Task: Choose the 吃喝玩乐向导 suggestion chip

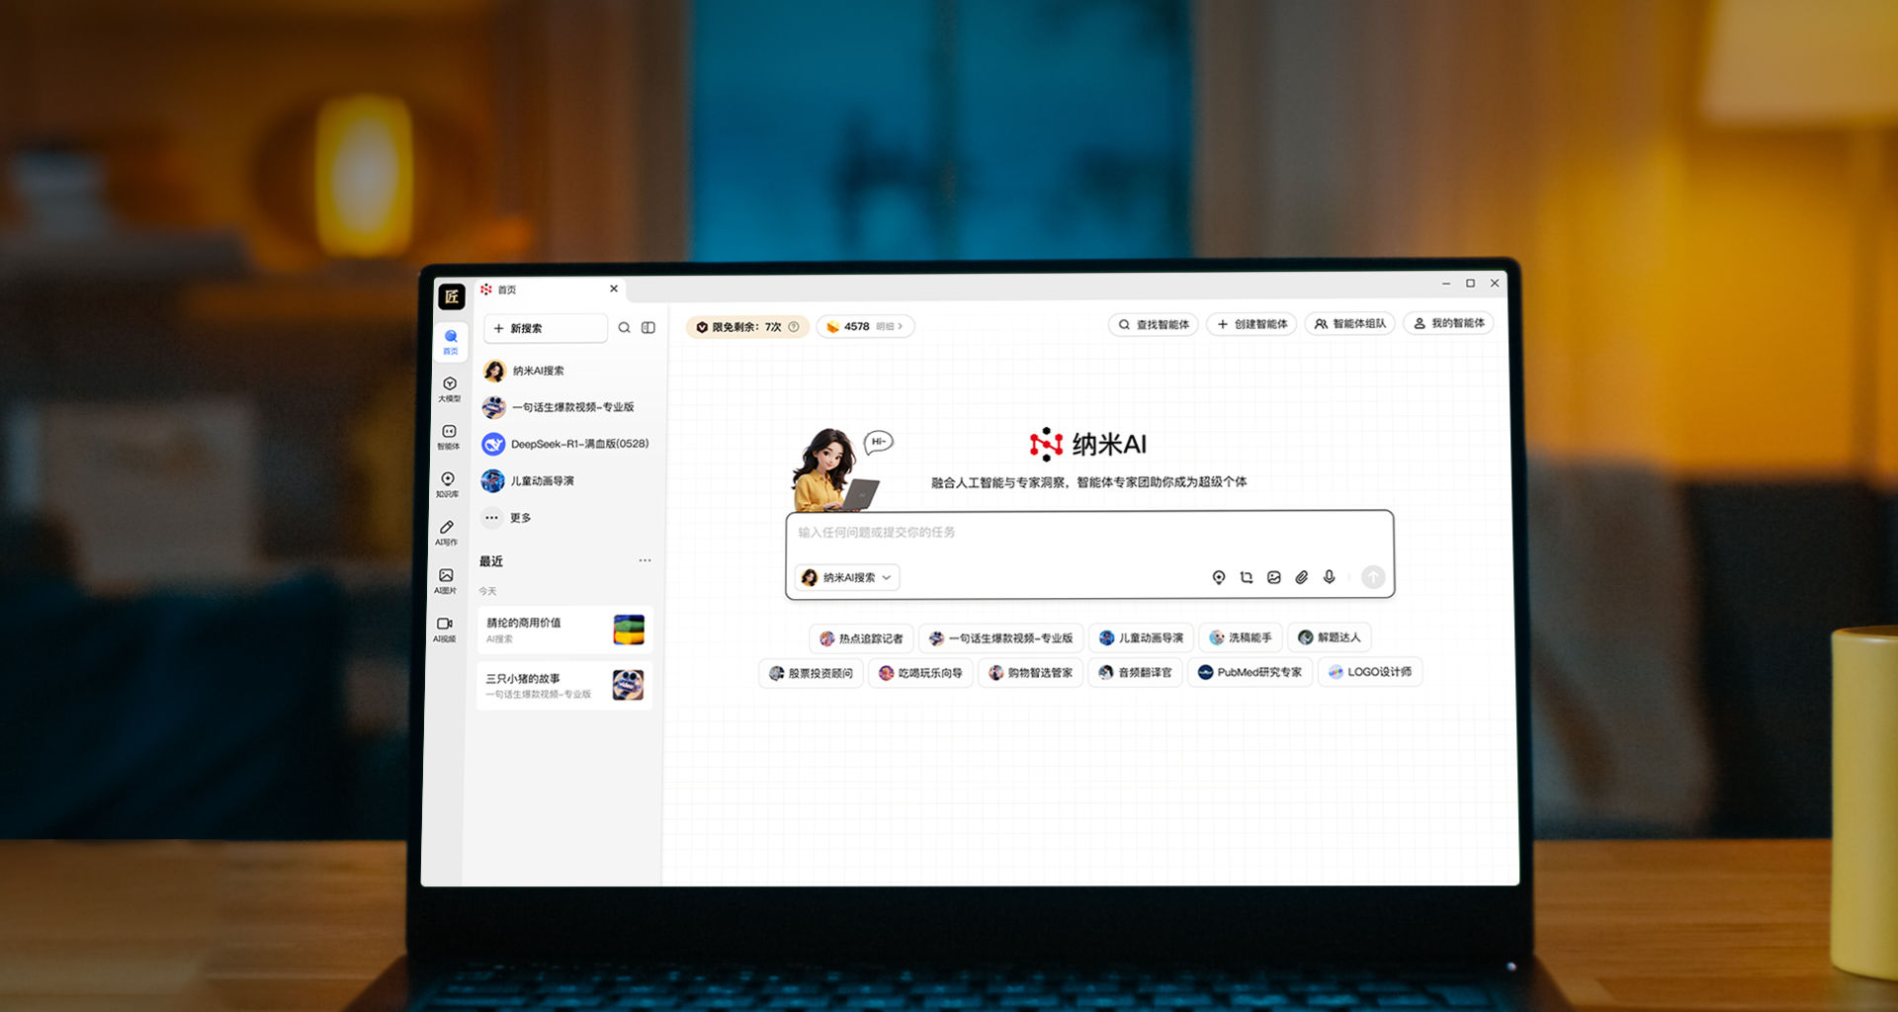Action: [920, 673]
